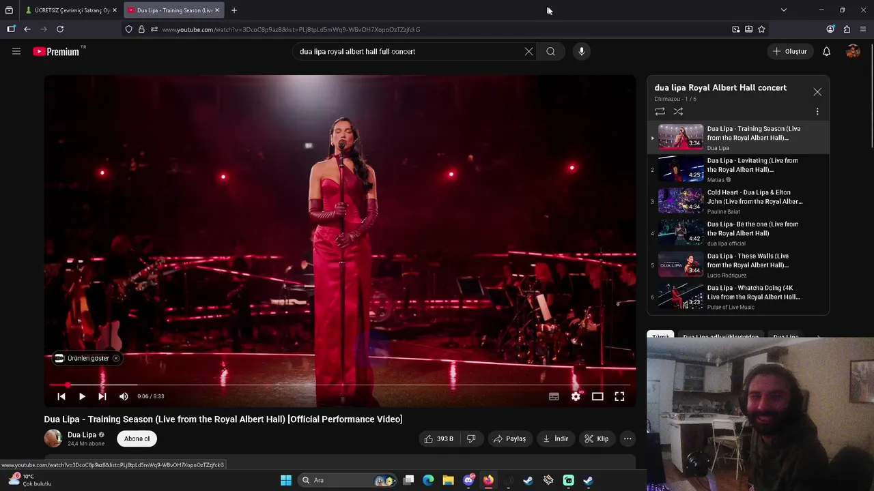
Task: Open File Explorer from taskbar
Action: (x=448, y=480)
